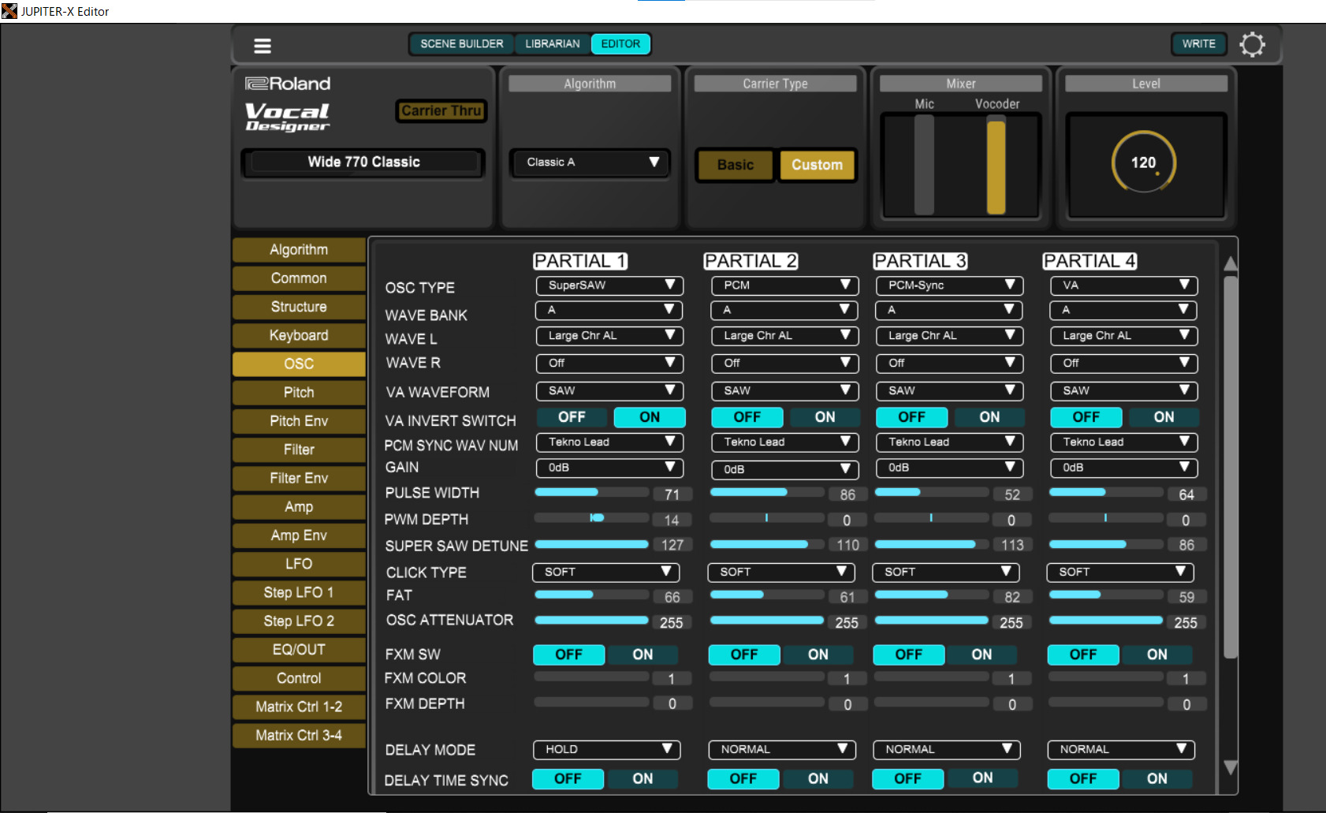This screenshot has width=1326, height=813.
Task: Click the PARTIAL 3 column header
Action: pos(920,261)
